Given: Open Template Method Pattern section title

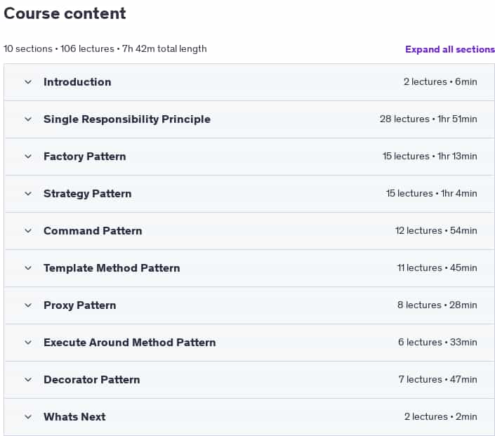Looking at the screenshot, I should point(112,268).
